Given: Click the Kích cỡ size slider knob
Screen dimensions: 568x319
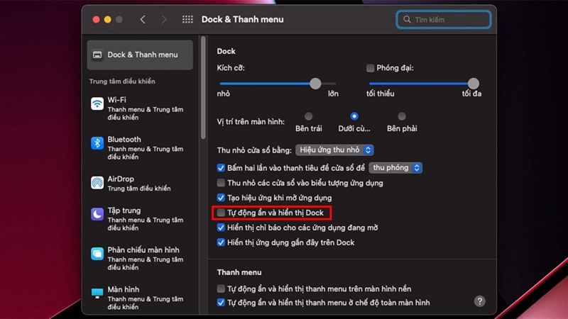Looking at the screenshot, I should [x=315, y=84].
